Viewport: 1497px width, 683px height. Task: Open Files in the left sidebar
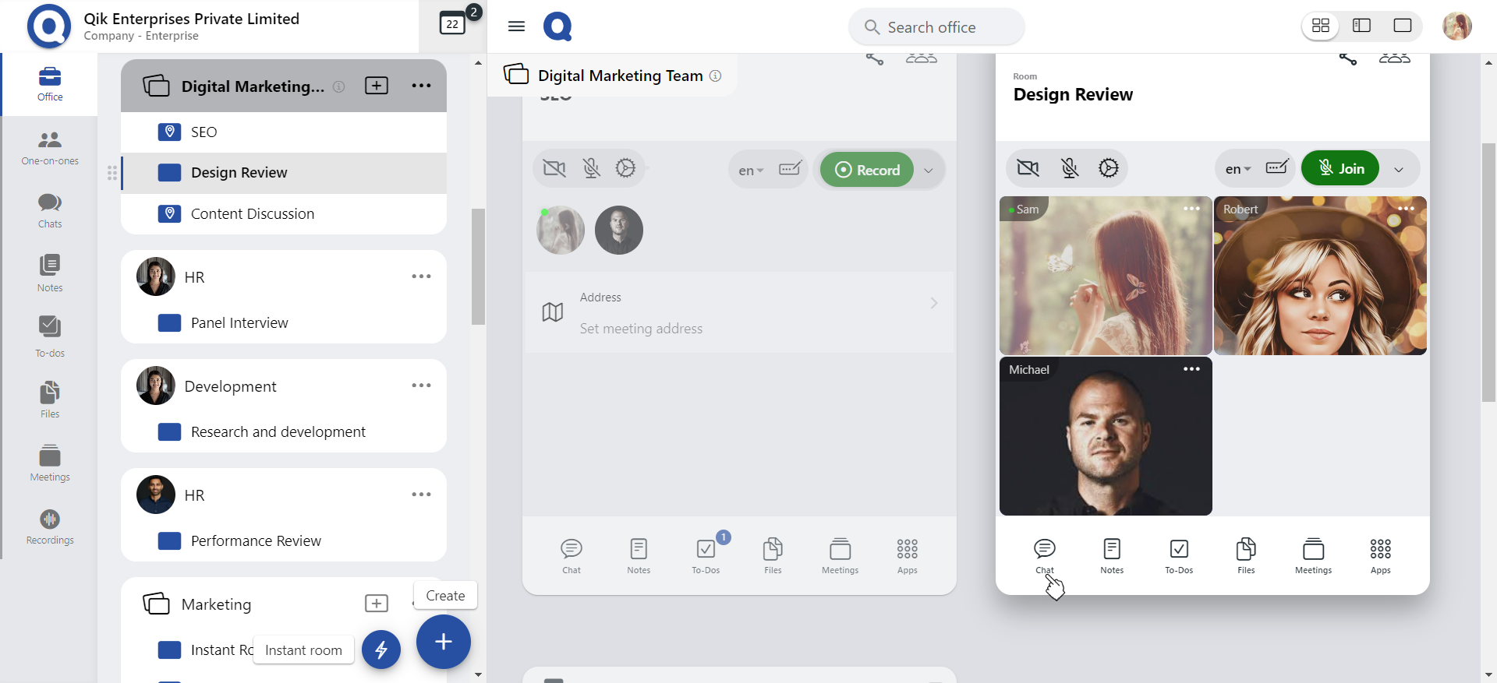[x=50, y=400]
